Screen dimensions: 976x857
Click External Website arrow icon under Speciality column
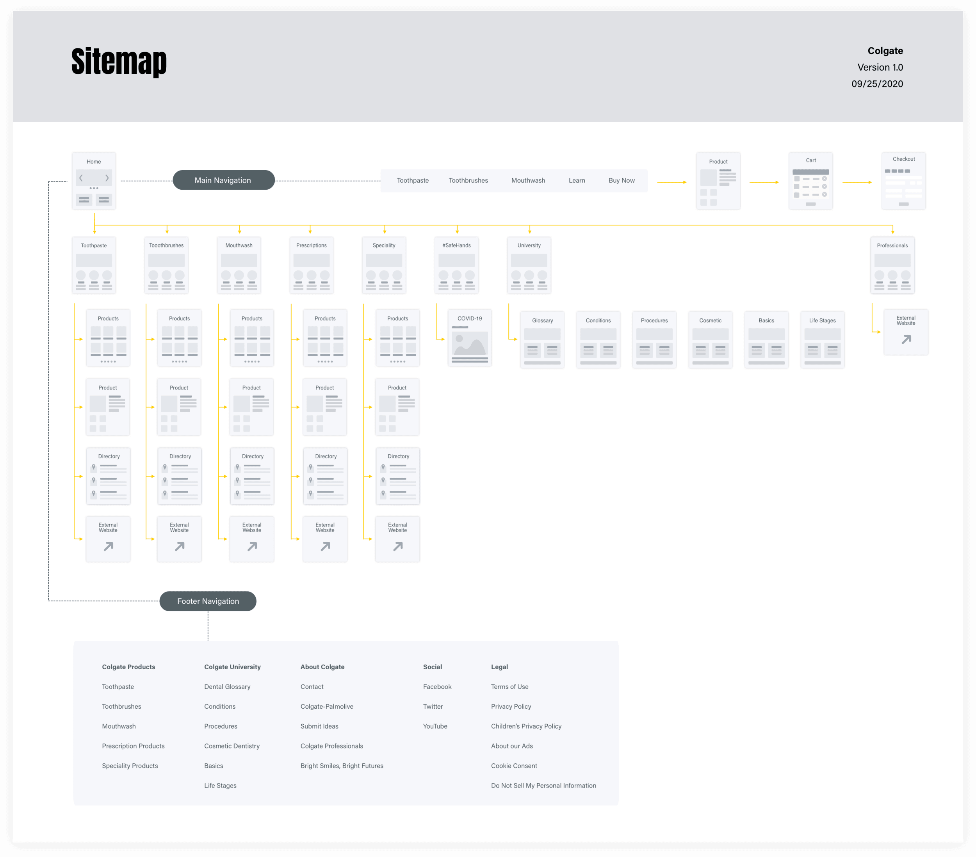(x=398, y=546)
